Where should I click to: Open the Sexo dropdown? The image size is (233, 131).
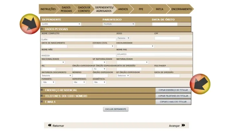123,38
